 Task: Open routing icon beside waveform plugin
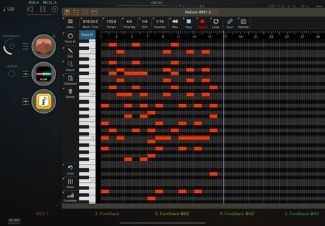coord(26,74)
